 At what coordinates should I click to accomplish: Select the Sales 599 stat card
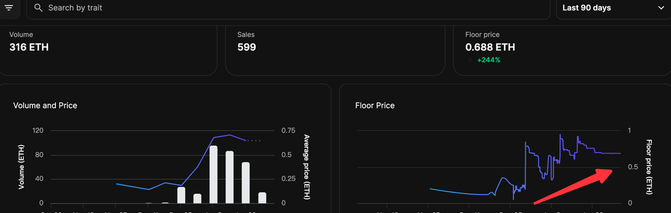[335, 50]
